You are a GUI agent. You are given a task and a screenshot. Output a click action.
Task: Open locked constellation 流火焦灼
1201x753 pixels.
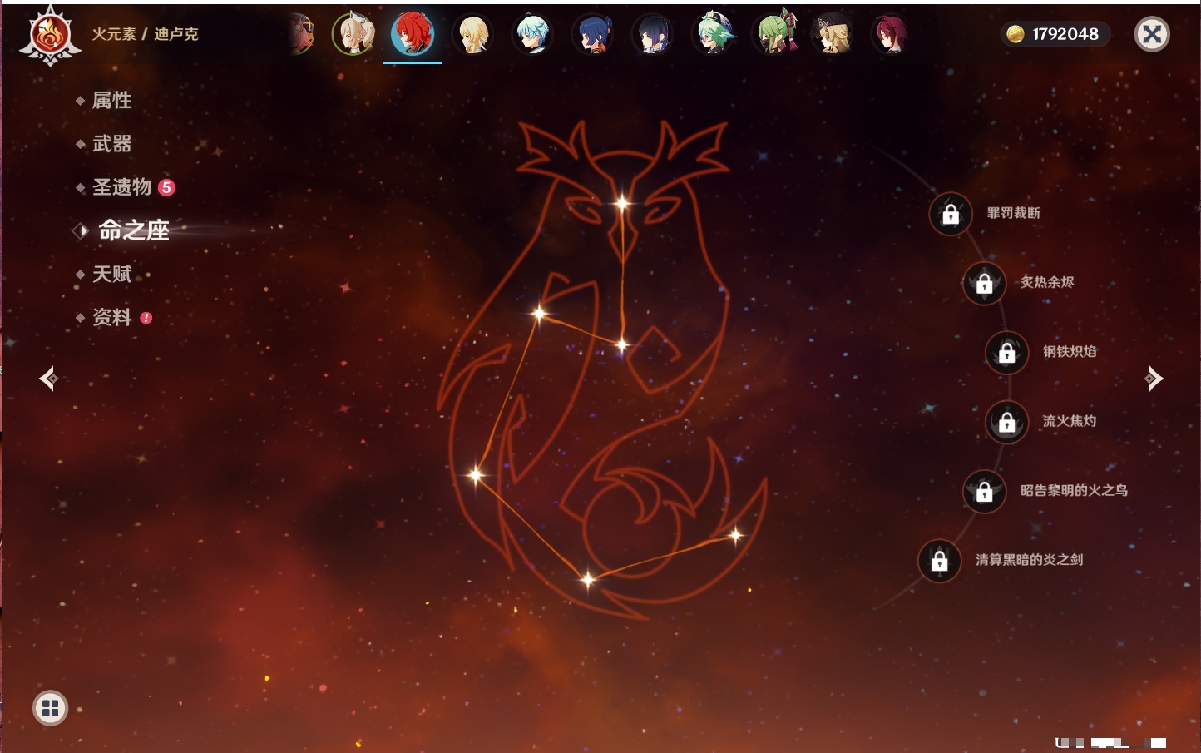point(1007,422)
